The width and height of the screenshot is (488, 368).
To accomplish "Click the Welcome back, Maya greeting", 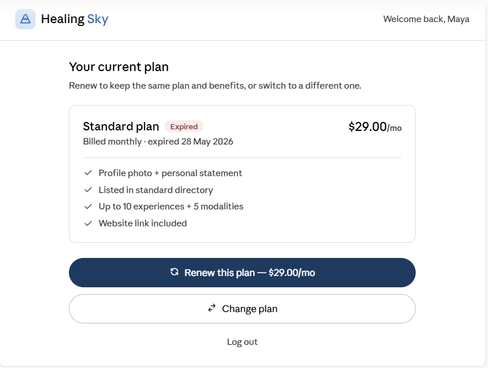I will (426, 19).
